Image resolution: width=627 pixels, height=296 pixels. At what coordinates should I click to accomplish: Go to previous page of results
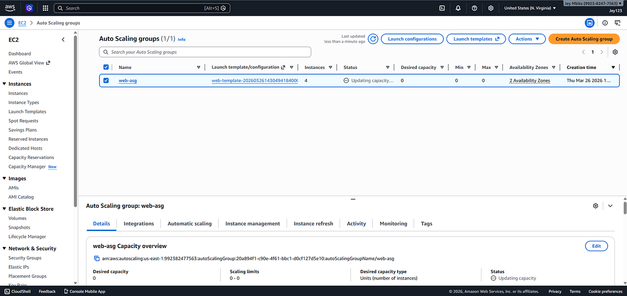[x=584, y=52]
